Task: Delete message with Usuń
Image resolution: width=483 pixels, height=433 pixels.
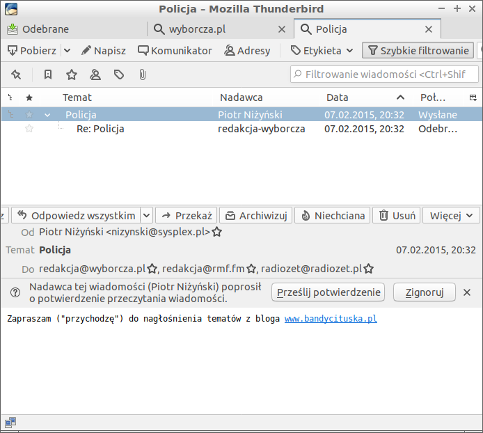Action: [x=397, y=215]
